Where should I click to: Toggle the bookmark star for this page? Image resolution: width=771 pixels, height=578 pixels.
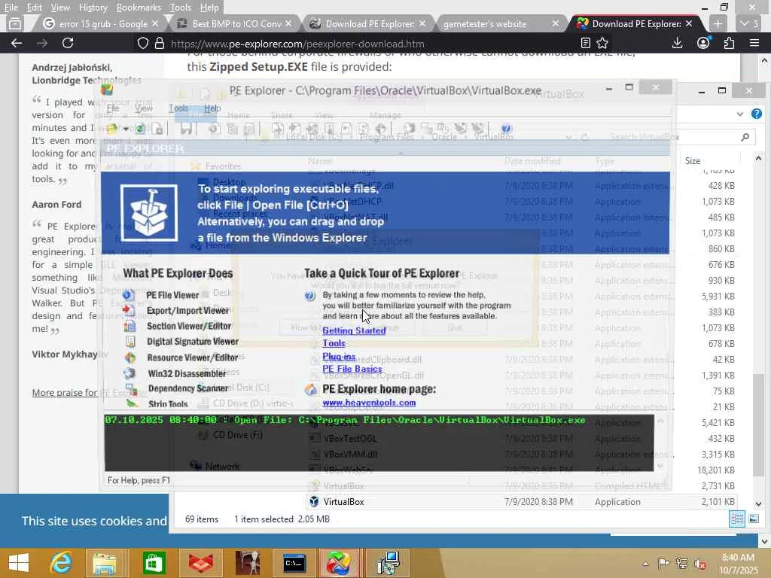pyautogui.click(x=602, y=43)
